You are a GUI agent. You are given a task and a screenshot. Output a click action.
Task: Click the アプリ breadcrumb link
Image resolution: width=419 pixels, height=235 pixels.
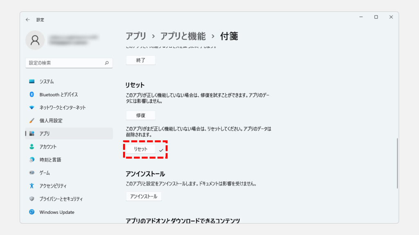coord(136,36)
